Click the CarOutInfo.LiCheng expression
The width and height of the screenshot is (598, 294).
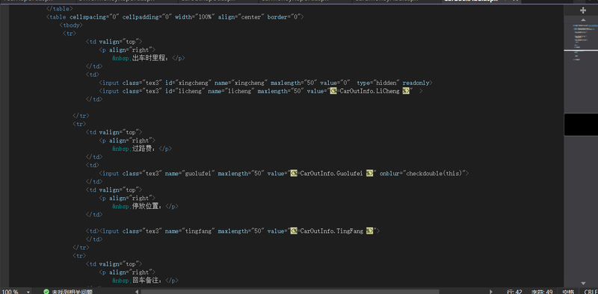(x=369, y=91)
